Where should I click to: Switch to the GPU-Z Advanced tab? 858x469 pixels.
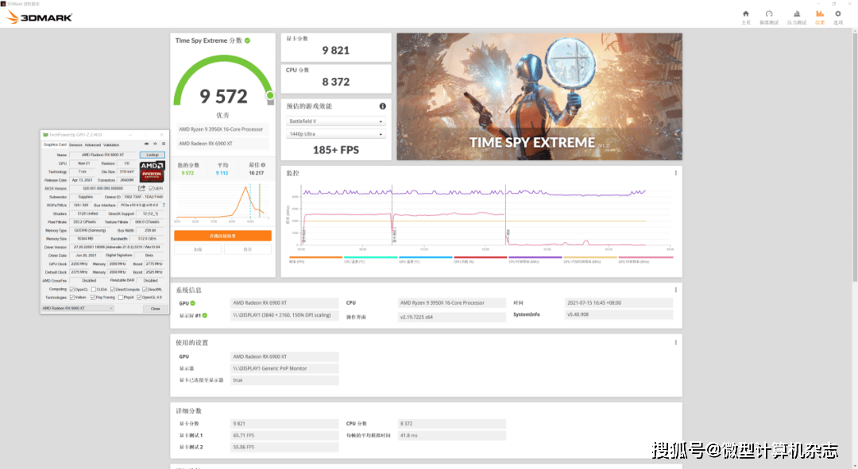pyautogui.click(x=92, y=145)
